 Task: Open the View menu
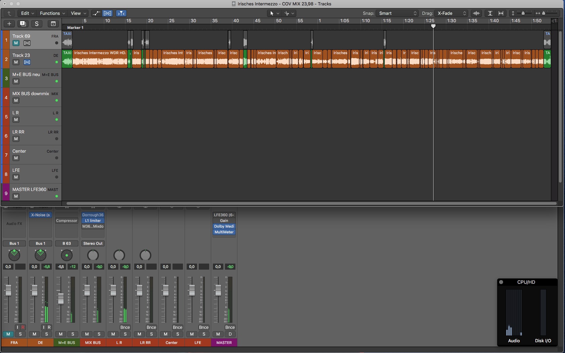point(78,13)
